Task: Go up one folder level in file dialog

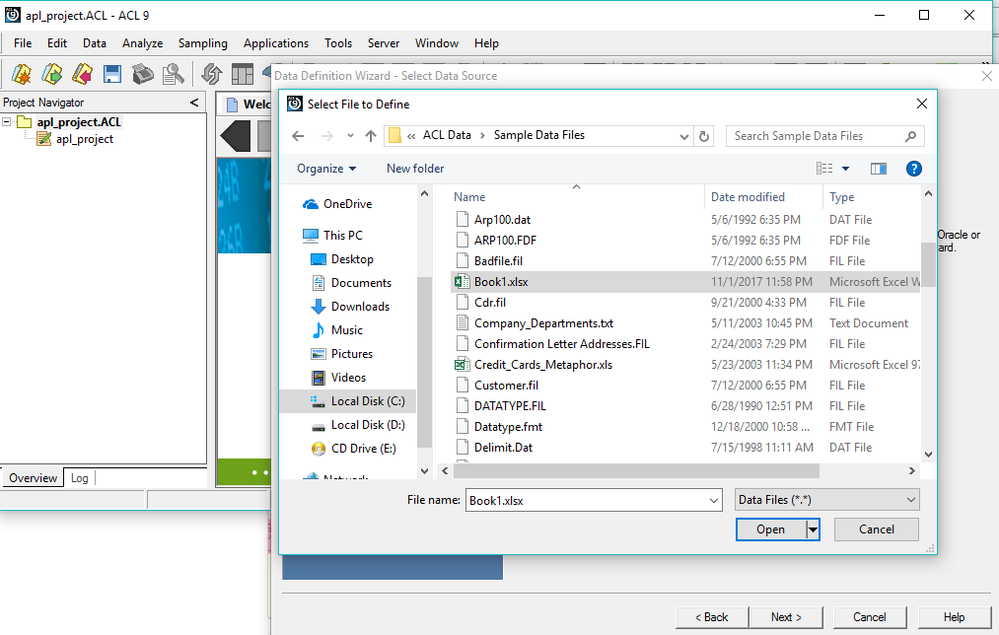Action: point(371,136)
